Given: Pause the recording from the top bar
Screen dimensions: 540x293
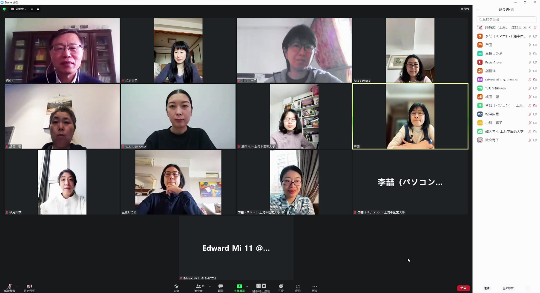Looking at the screenshot, I should (x=32, y=9).
